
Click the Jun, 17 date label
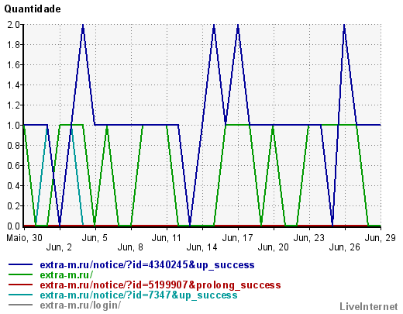click(x=238, y=238)
